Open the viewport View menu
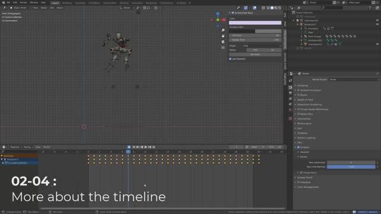This screenshot has width=381, height=214. (36, 8)
